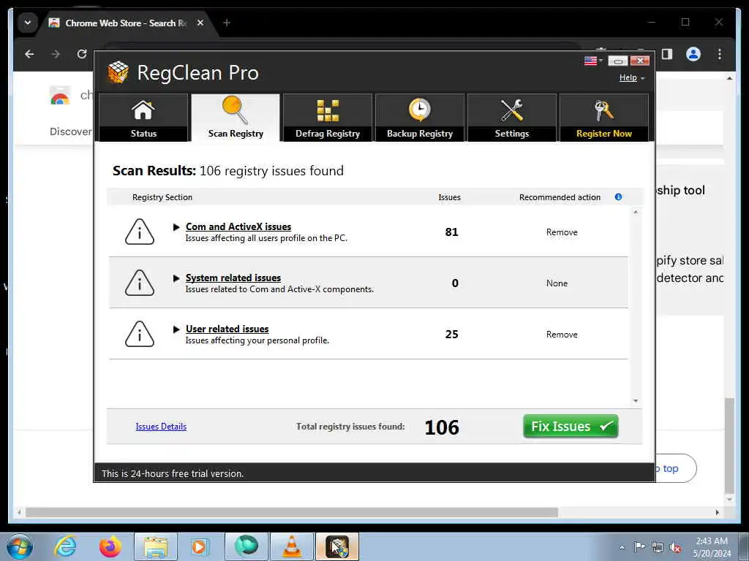Click the warning icon beside User related issues
Viewport: 749px width, 561px height.
coord(140,334)
